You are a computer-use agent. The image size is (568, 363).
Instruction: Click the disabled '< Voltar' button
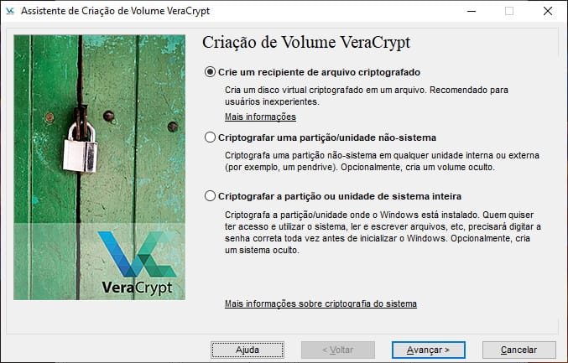(x=338, y=350)
